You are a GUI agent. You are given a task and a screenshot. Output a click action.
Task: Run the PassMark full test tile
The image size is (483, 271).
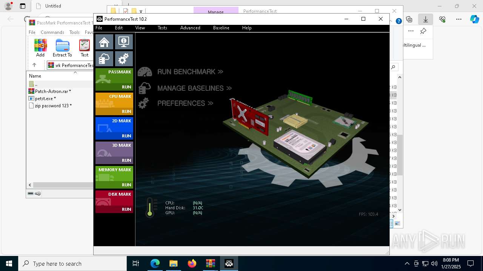click(x=114, y=79)
